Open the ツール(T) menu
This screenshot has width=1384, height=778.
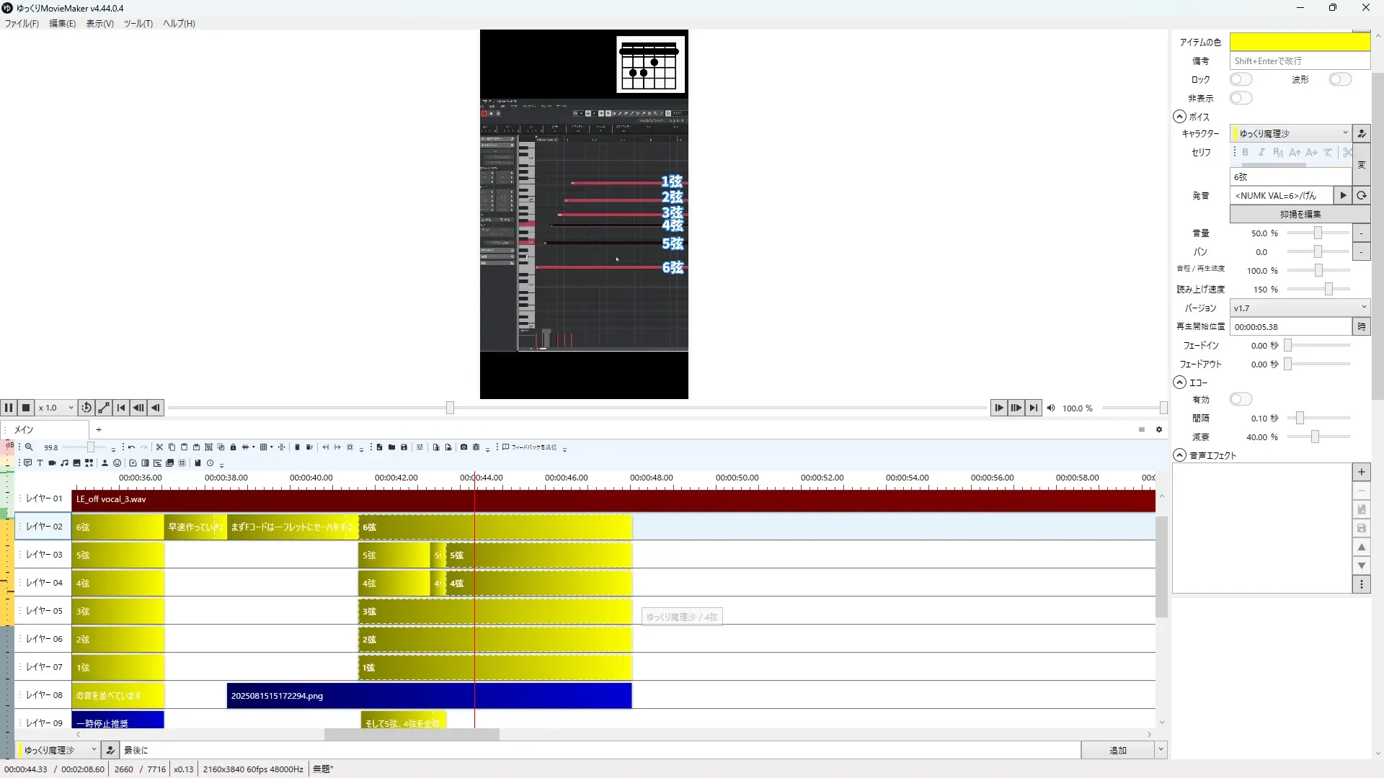click(x=138, y=24)
